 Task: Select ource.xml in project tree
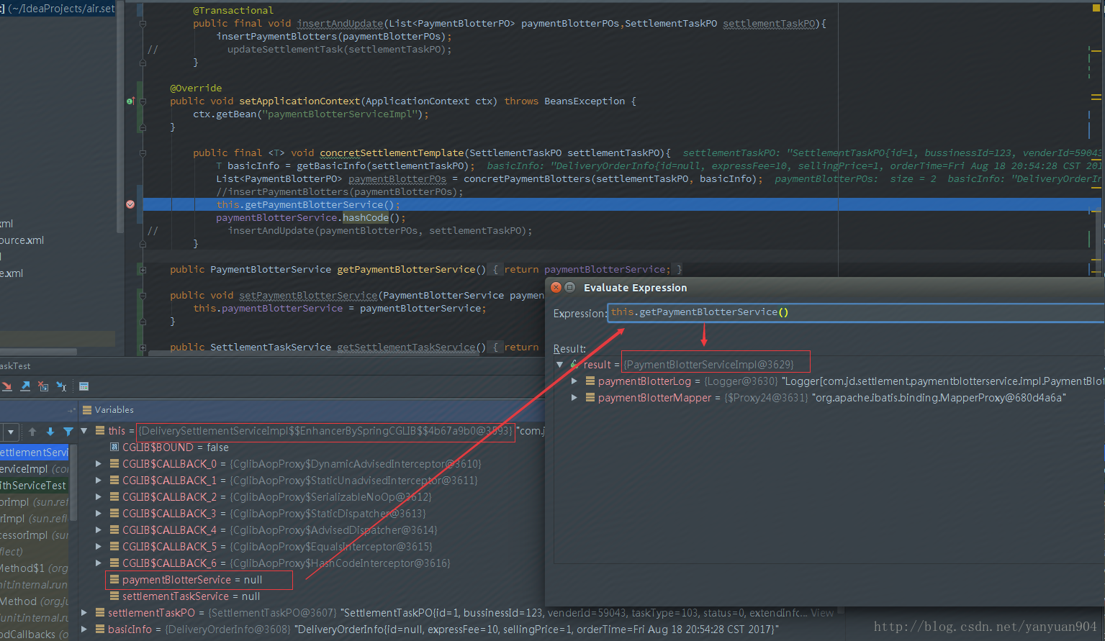[22, 240]
